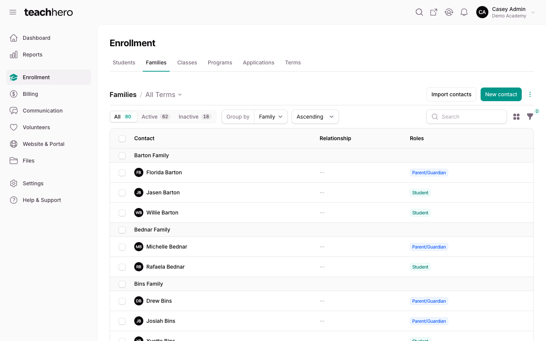Open the All Terms dropdown
The width and height of the screenshot is (546, 341).
click(x=164, y=95)
